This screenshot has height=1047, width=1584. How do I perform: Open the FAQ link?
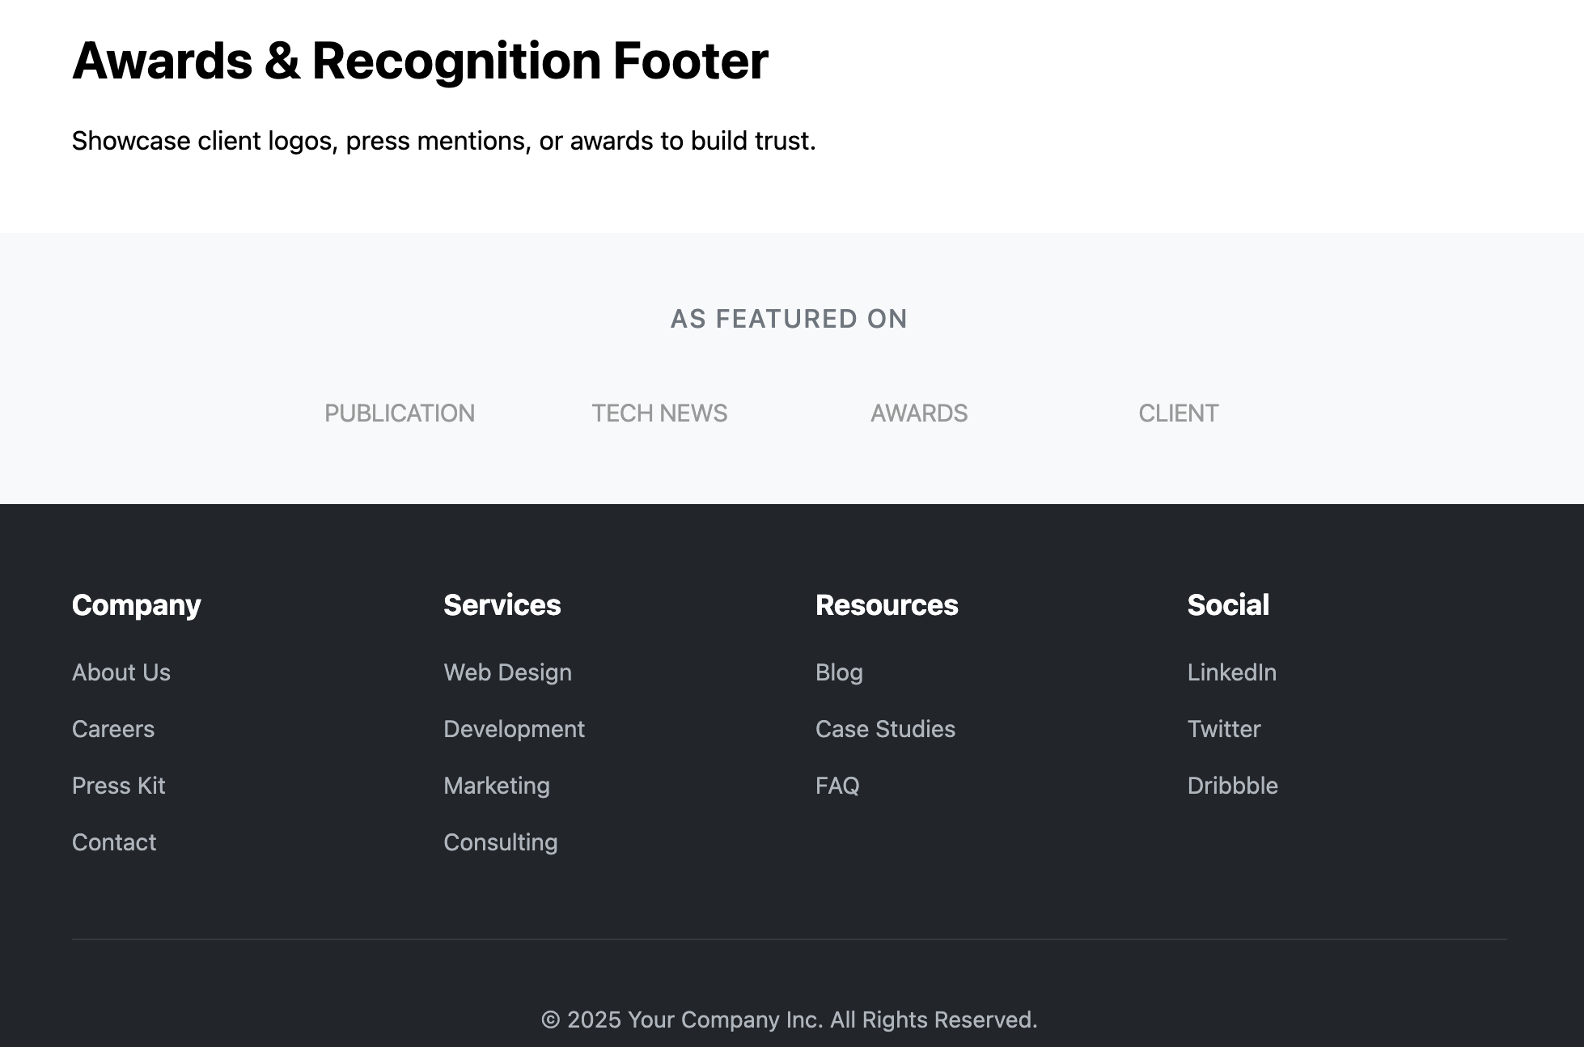coord(837,786)
